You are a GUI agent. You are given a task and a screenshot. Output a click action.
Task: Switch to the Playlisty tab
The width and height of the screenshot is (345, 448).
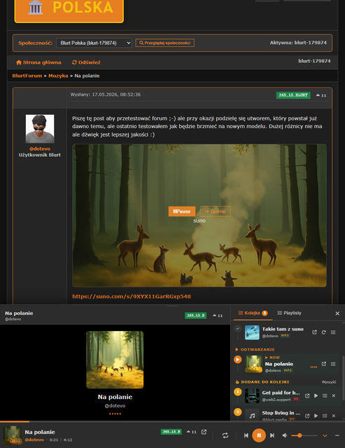289,313
